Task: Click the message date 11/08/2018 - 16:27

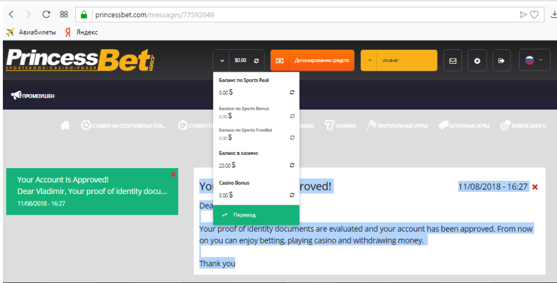Action: 493,187
